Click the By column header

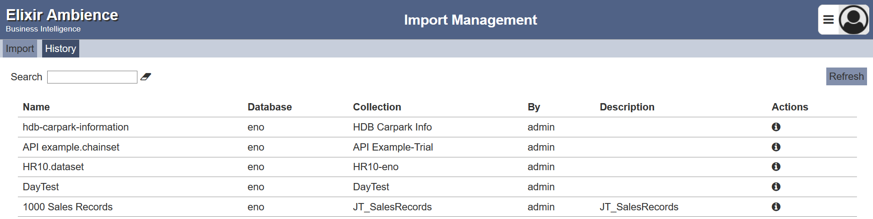534,107
